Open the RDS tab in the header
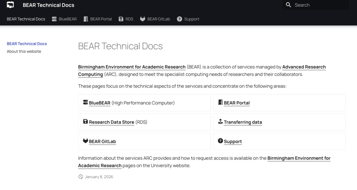 point(129,19)
